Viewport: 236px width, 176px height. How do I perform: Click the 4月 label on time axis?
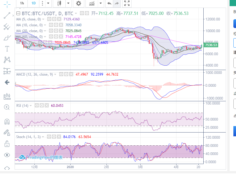(176, 167)
